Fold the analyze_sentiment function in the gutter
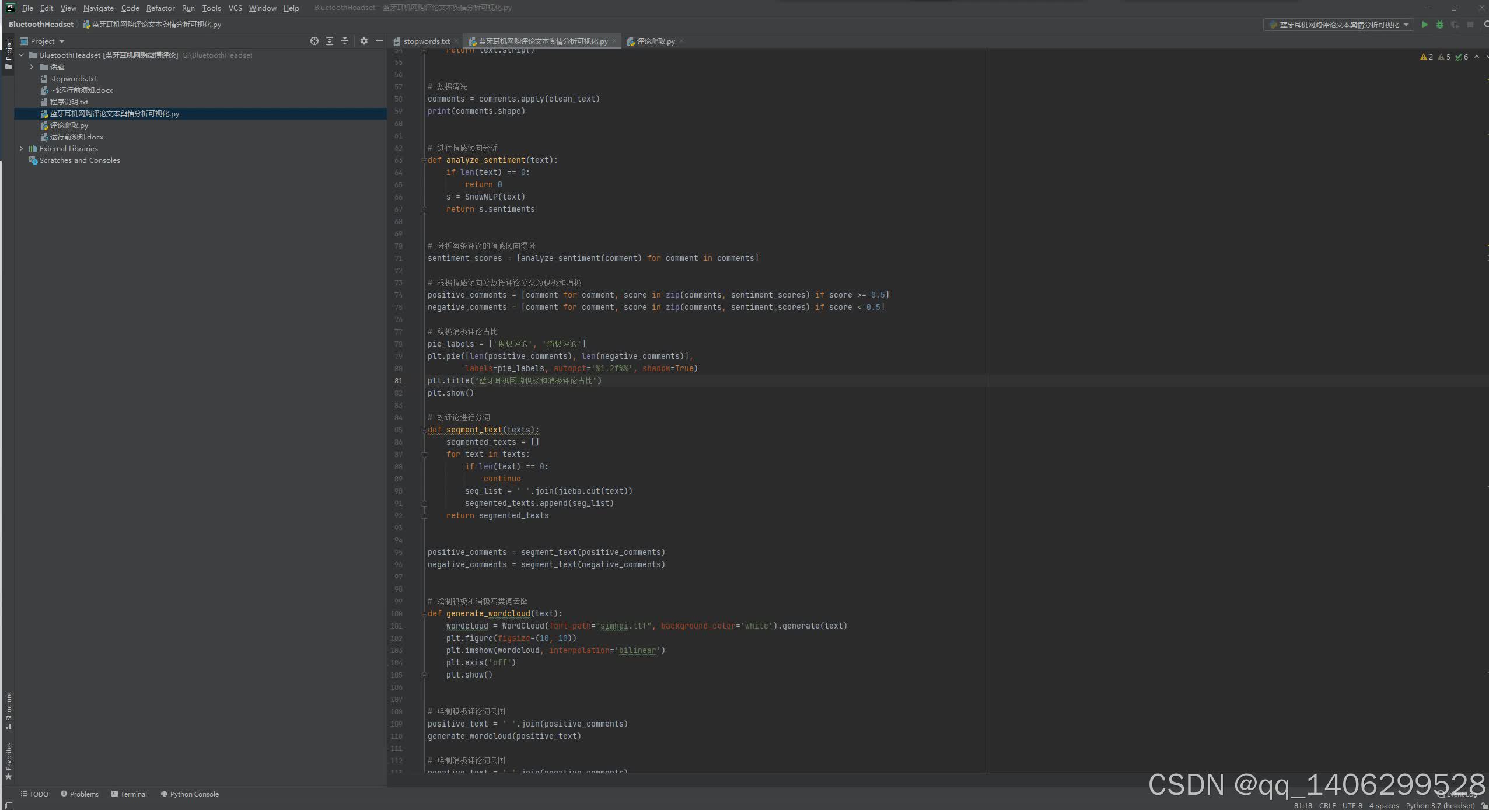This screenshot has width=1489, height=810. coord(424,160)
